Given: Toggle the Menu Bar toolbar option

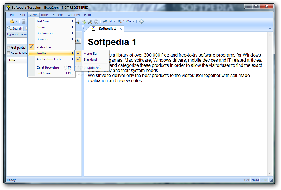Looking at the screenshot, I should pyautogui.click(x=92, y=53).
